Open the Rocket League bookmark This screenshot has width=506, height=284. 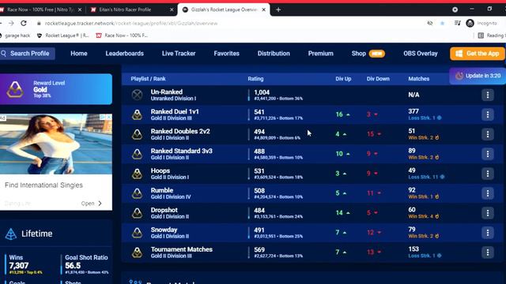pos(63,35)
